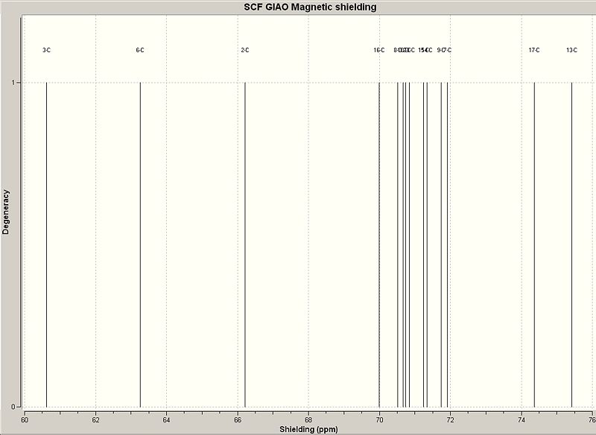Screen dimensions: 596x435
Task: Select the 13-C peak label
Action: tap(571, 50)
